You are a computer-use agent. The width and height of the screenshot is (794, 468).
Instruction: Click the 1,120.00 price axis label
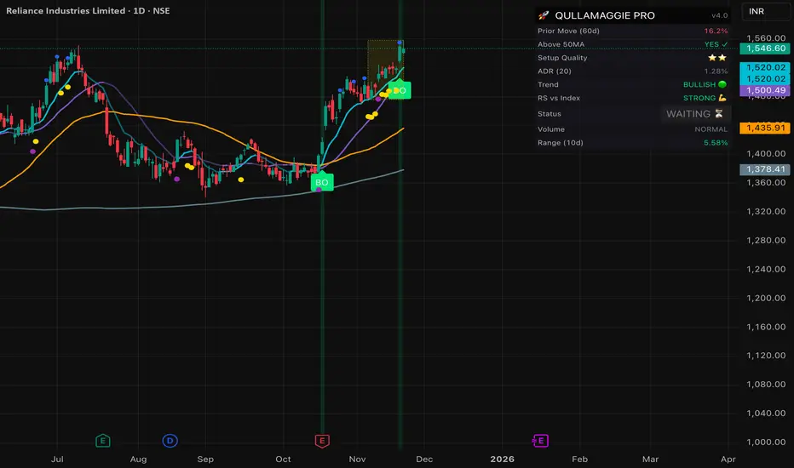766,356
